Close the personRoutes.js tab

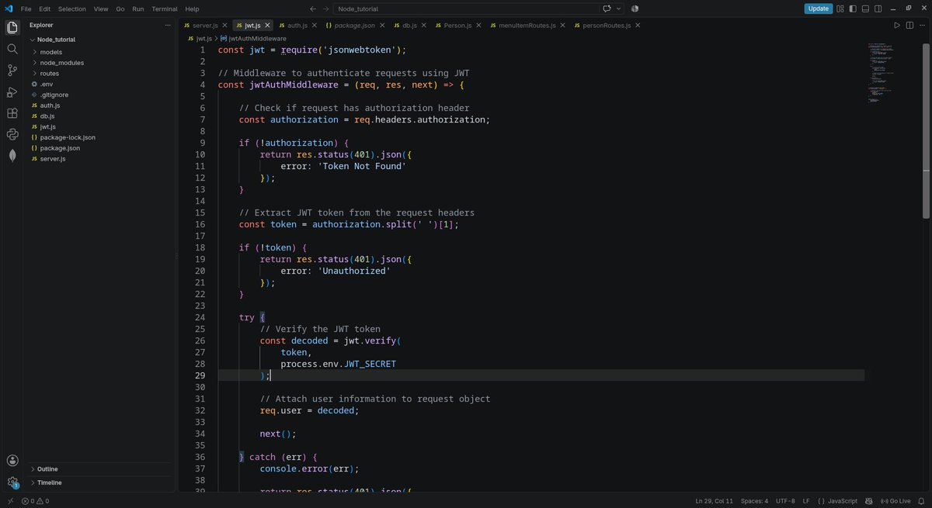638,26
